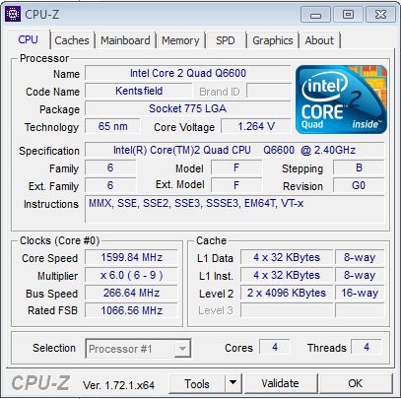
Task: Switch to the Caches tab
Action: (x=72, y=40)
